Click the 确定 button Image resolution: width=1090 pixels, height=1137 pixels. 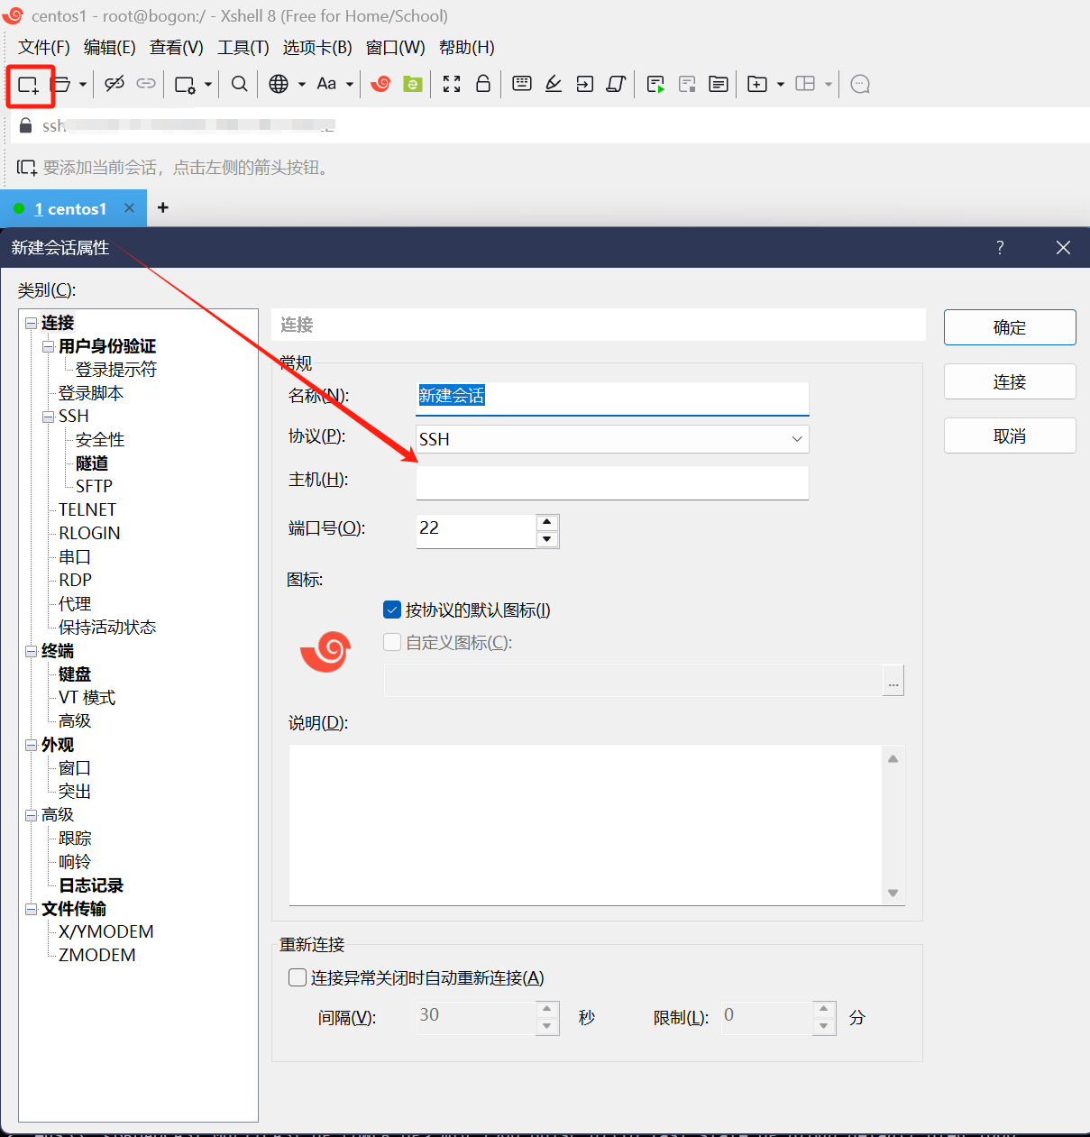(x=1010, y=327)
